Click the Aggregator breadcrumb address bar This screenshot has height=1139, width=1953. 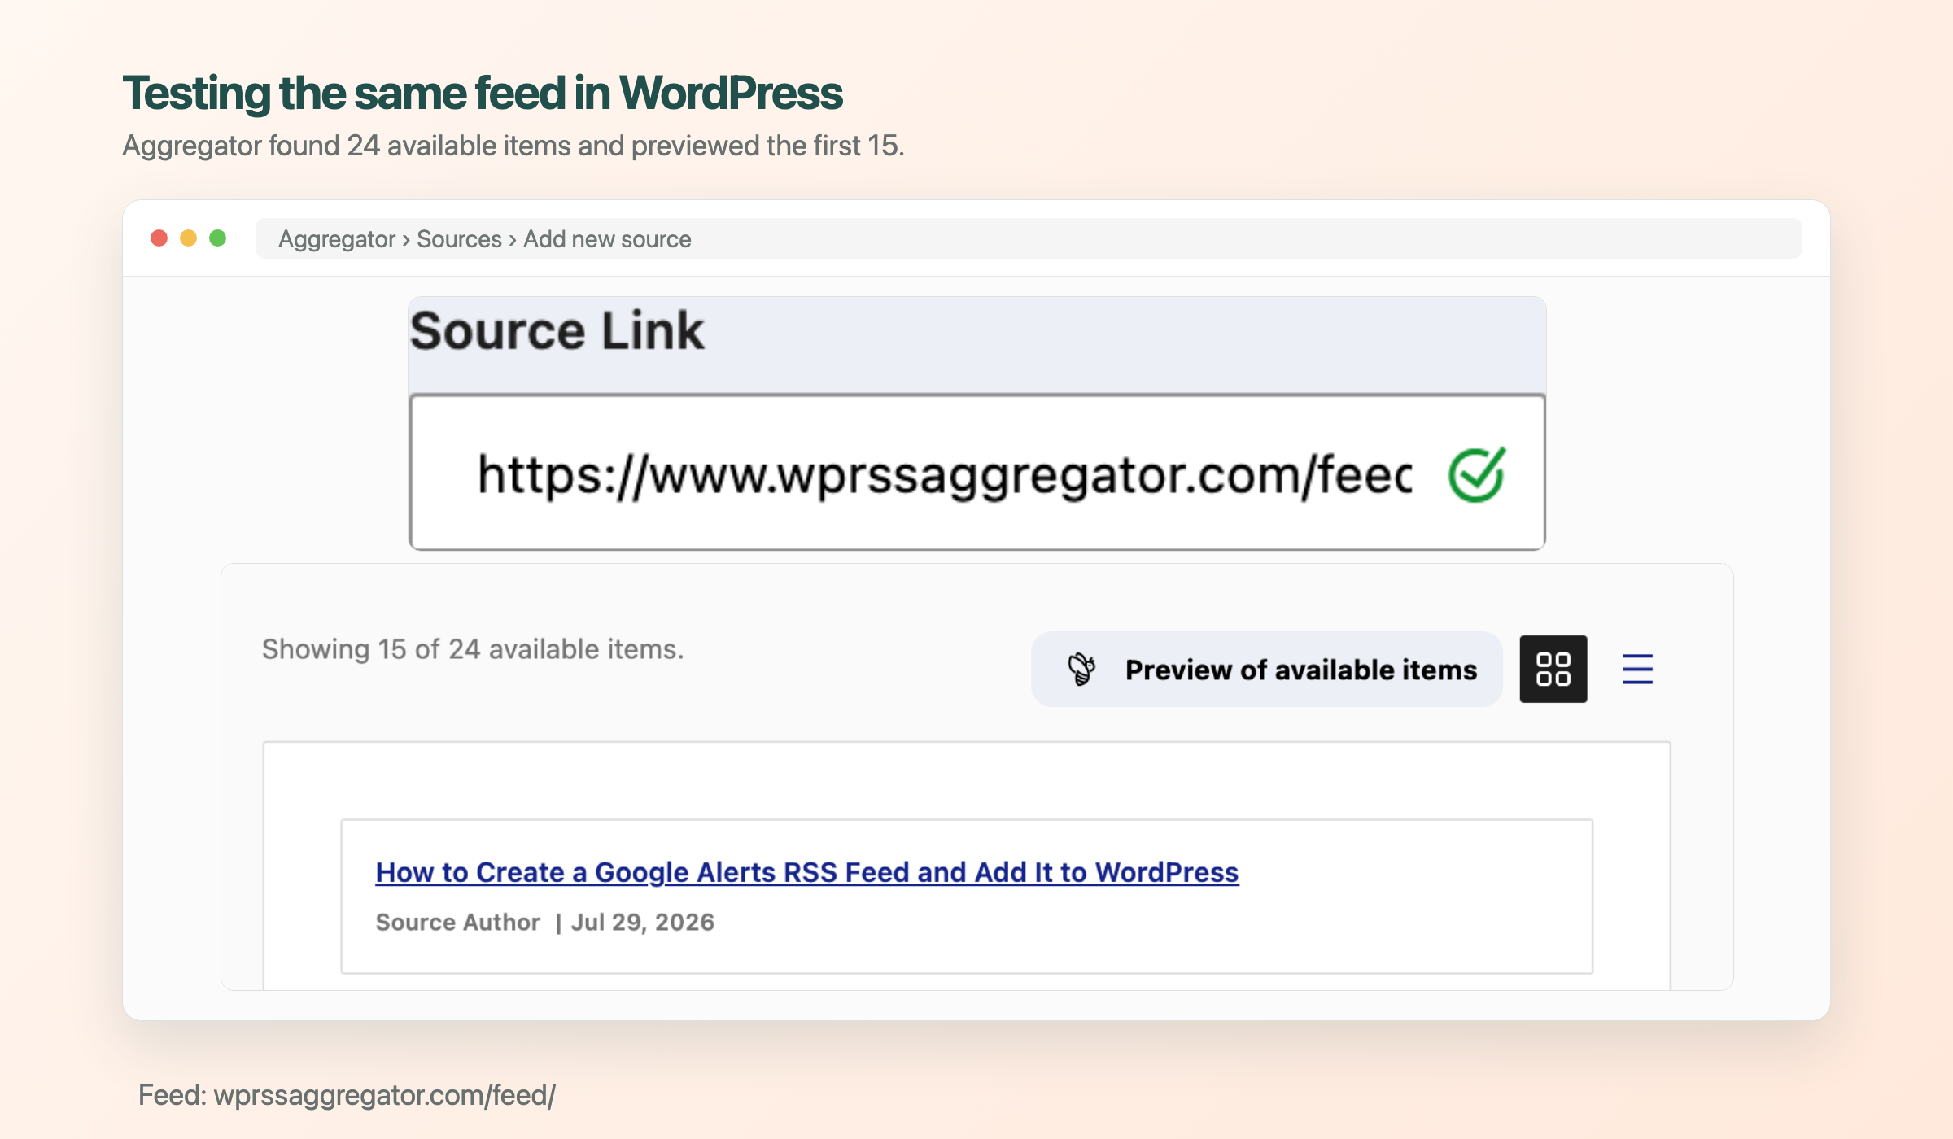[x=1029, y=238]
